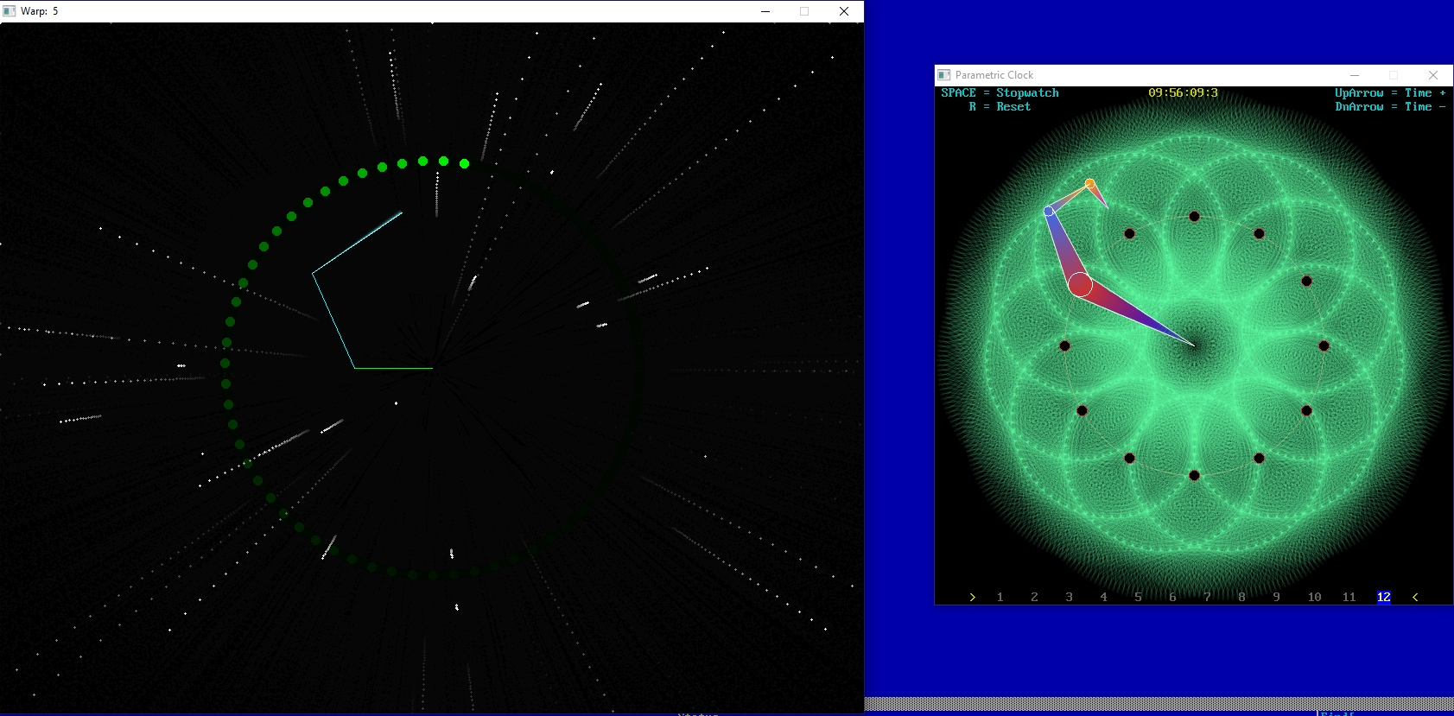
Task: Choose number 9 in the bottom number row
Action: tap(1276, 597)
